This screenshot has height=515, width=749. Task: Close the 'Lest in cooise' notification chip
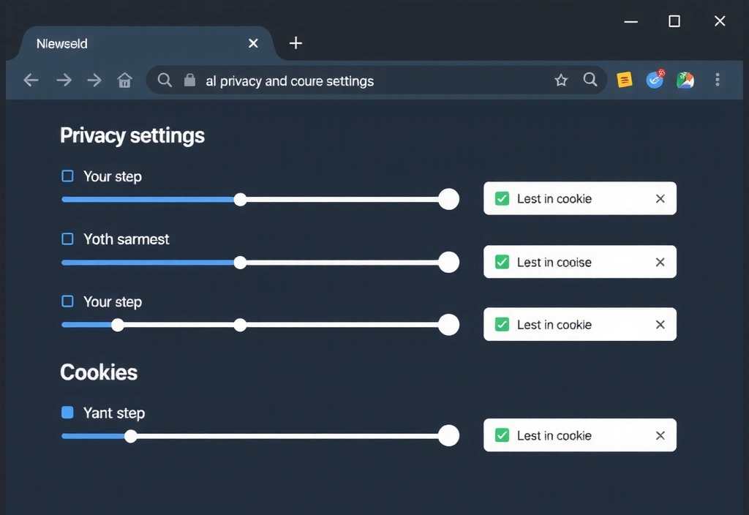(659, 261)
